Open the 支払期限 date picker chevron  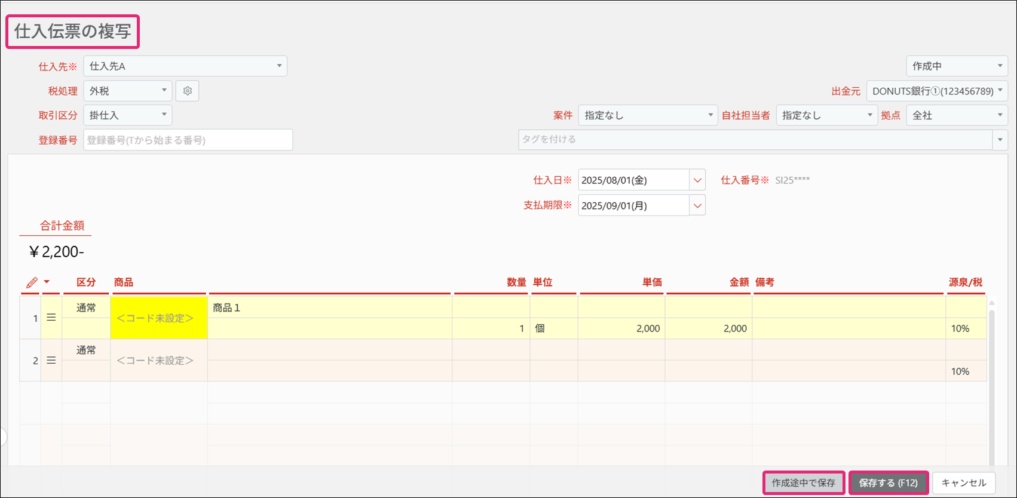point(697,205)
